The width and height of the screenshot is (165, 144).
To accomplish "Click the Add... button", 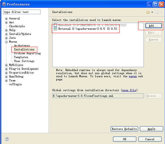I will [x=154, y=26].
